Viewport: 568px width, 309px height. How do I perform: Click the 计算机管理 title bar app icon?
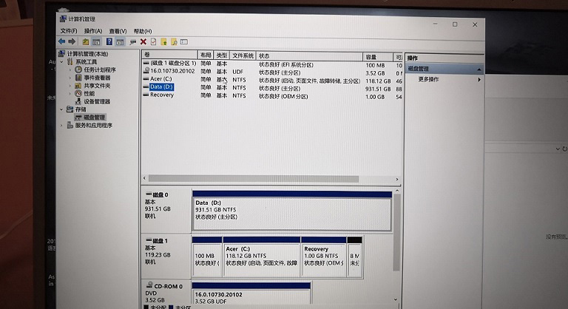point(63,18)
